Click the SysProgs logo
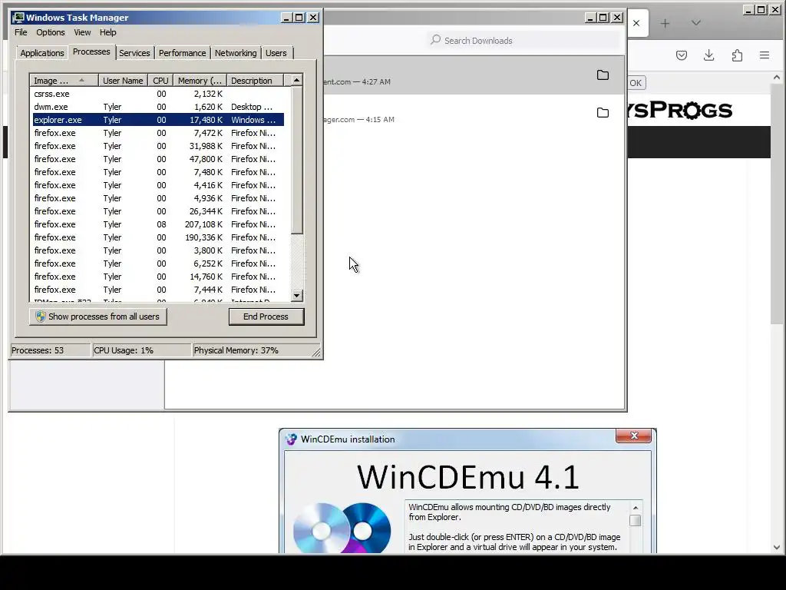Image resolution: width=786 pixels, height=590 pixels. click(x=681, y=110)
